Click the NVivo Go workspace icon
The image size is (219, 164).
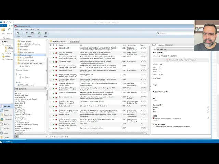pyautogui.click(x=3, y=30)
